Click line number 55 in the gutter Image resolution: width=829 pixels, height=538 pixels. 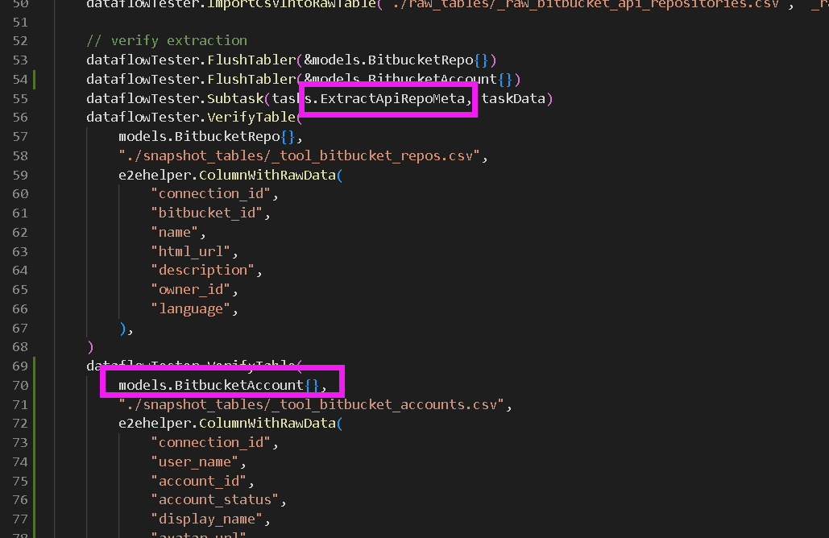20,99
